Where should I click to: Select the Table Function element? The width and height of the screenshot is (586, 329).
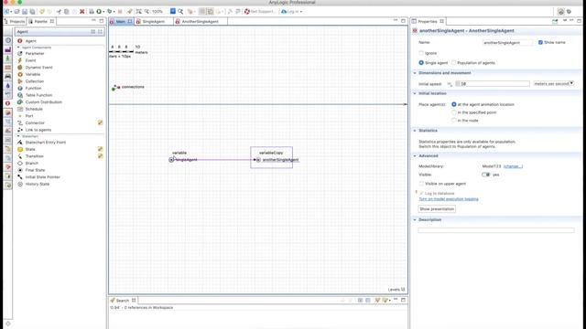pos(38,95)
